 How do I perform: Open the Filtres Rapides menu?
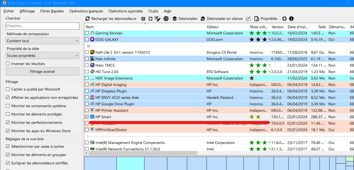(x=52, y=11)
